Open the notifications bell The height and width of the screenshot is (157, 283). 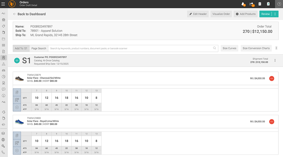pyautogui.click(x=243, y=4)
